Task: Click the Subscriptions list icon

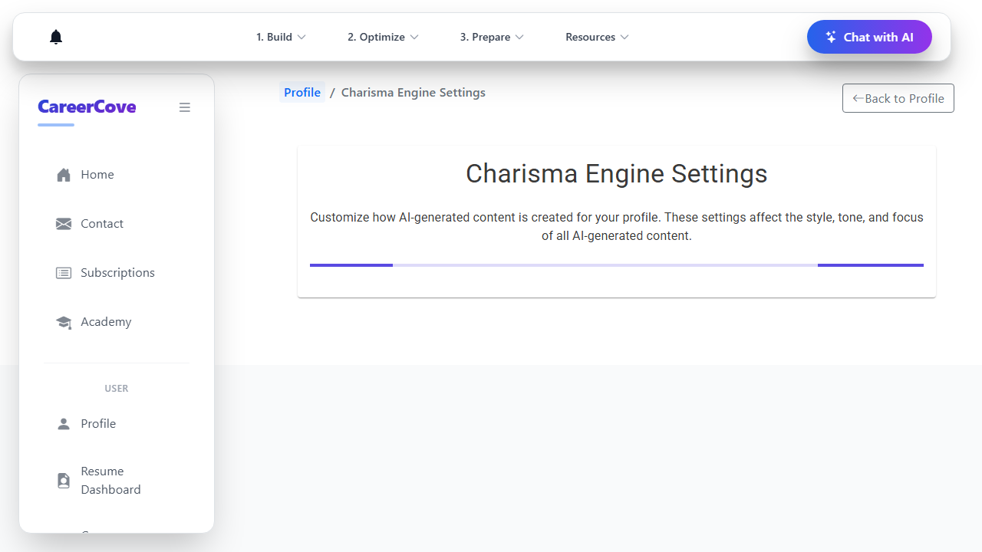Action: [x=64, y=273]
